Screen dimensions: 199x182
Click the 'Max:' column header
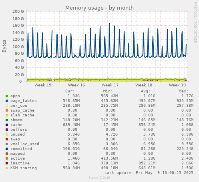tap(183, 91)
